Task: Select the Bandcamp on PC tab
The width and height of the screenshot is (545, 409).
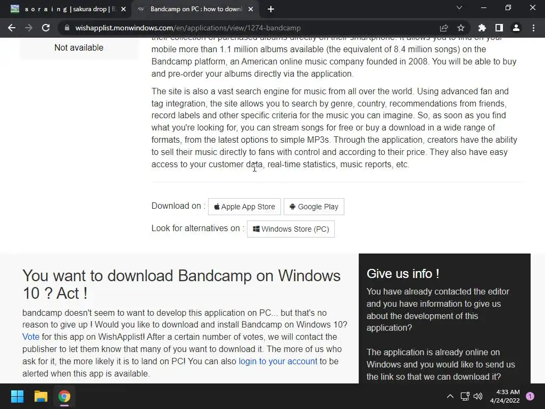Action: click(x=196, y=10)
